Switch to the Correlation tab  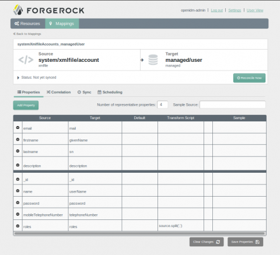pos(59,92)
